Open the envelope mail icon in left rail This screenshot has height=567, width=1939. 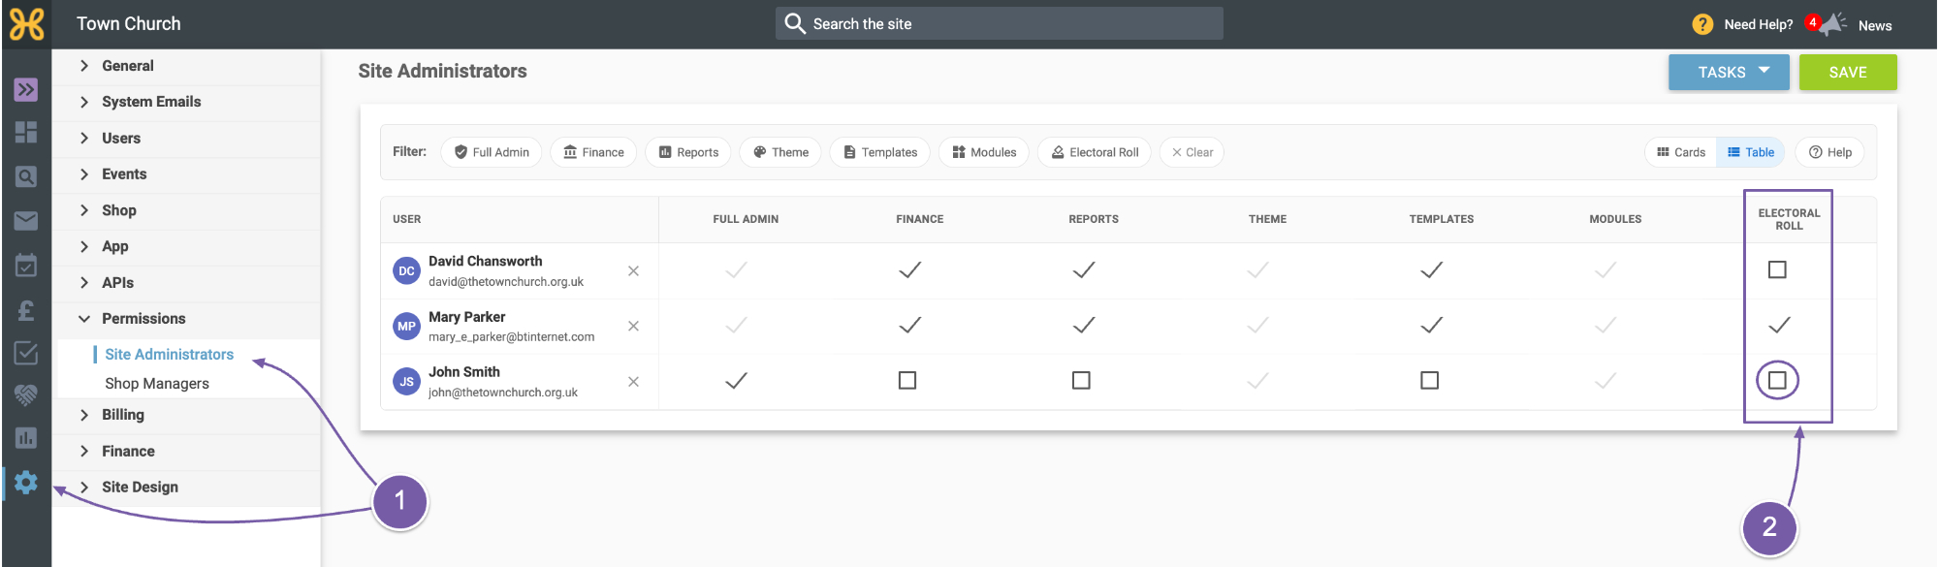click(26, 221)
